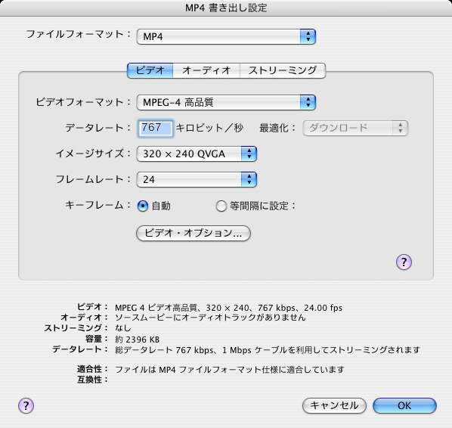The image size is (452, 428).
Task: Expand the ビデオフォーマット MPEG-4 高品質 dropdown
Action: click(x=226, y=102)
